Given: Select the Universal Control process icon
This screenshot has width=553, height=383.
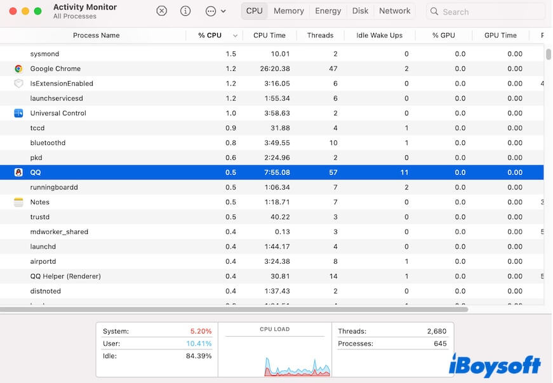Looking at the screenshot, I should click(17, 113).
